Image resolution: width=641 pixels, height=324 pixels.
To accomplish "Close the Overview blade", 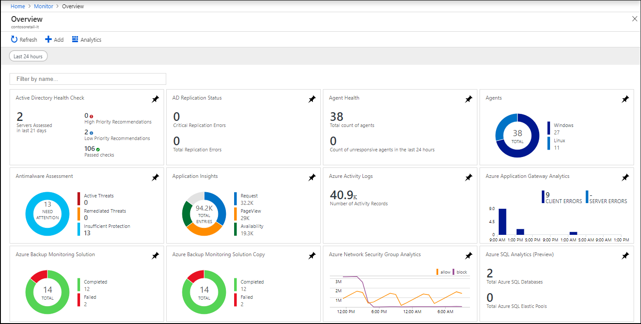I will 634,19.
